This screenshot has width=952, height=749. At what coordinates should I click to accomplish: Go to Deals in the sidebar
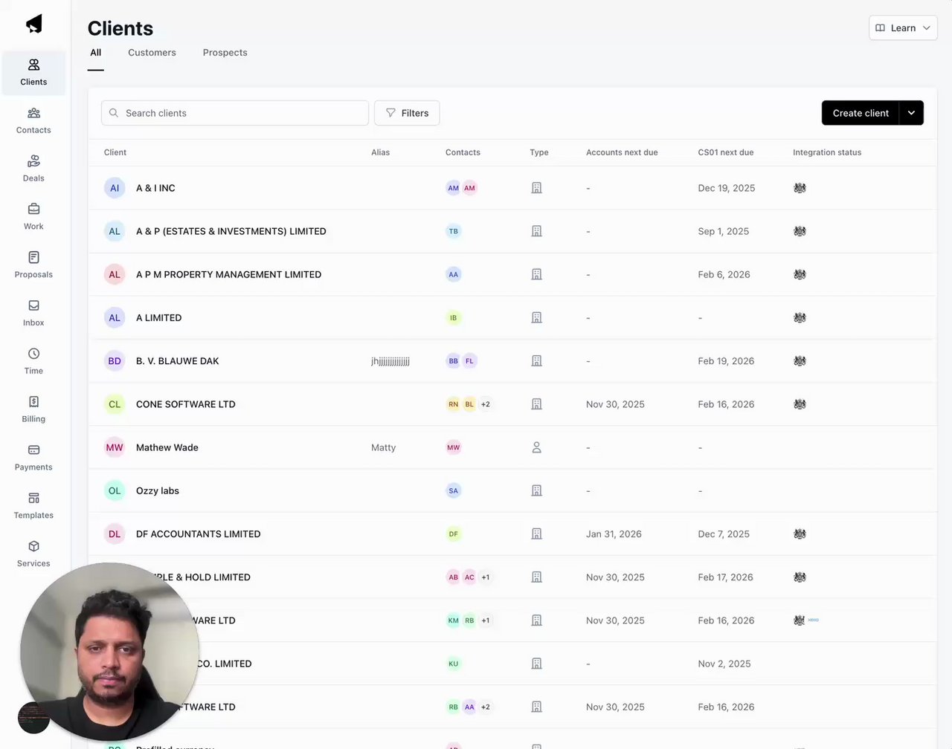click(33, 169)
